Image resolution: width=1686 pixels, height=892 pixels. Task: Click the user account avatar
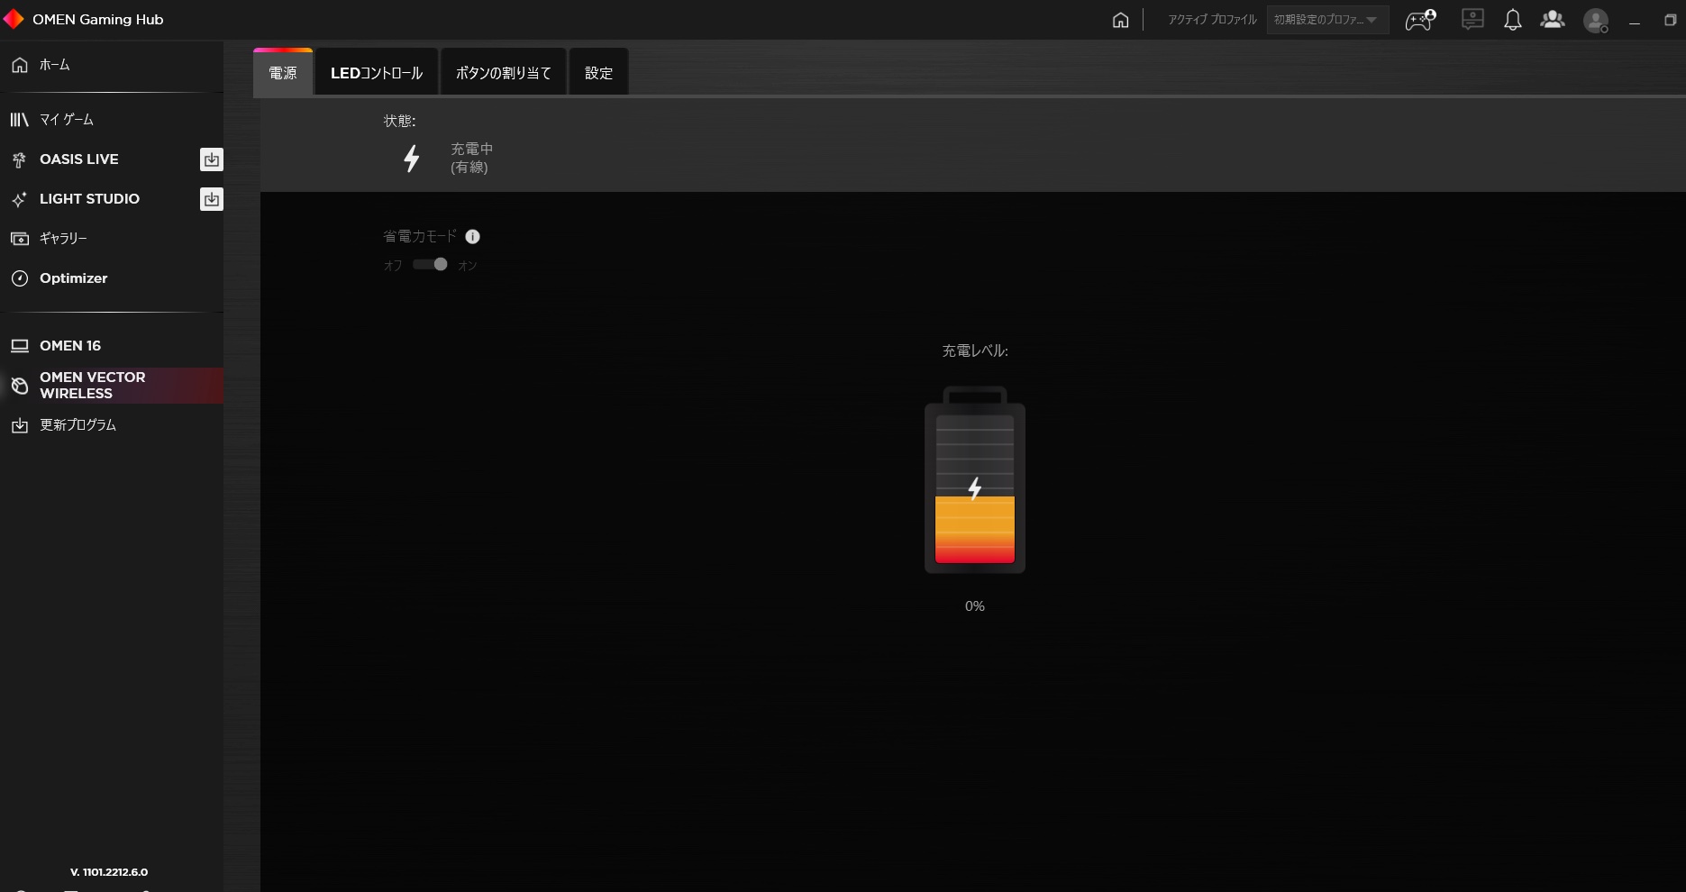1596,21
